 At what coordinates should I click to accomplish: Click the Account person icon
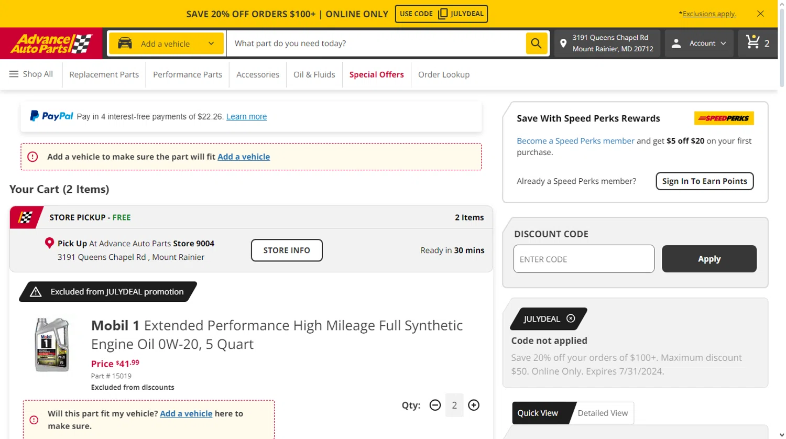pos(676,43)
